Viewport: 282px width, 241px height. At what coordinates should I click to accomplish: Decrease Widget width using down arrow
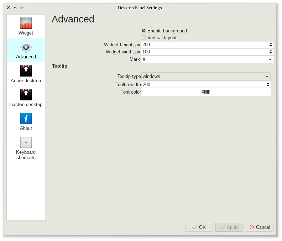point(271,53)
